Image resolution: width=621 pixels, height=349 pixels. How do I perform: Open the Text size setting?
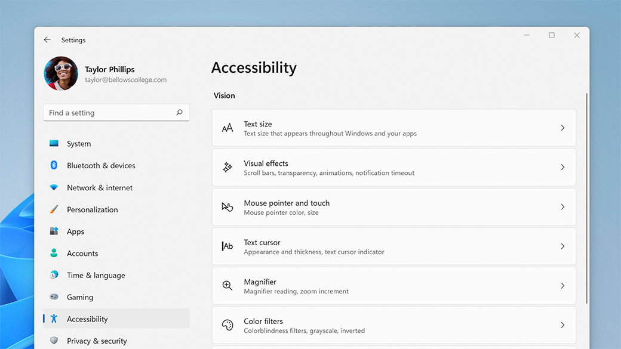pos(393,128)
